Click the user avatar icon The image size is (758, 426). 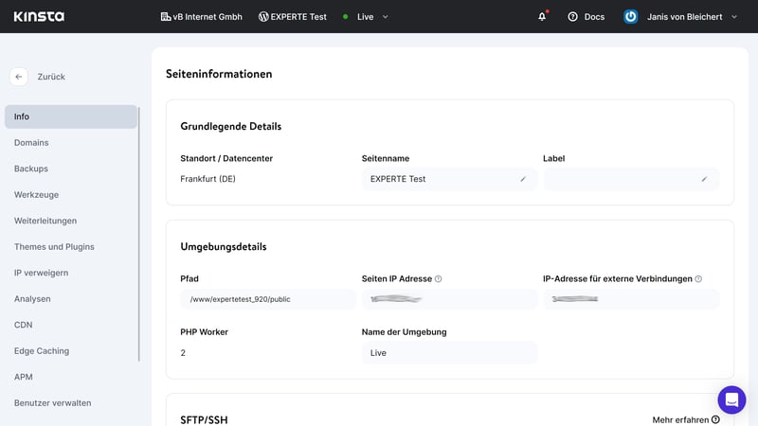[630, 16]
